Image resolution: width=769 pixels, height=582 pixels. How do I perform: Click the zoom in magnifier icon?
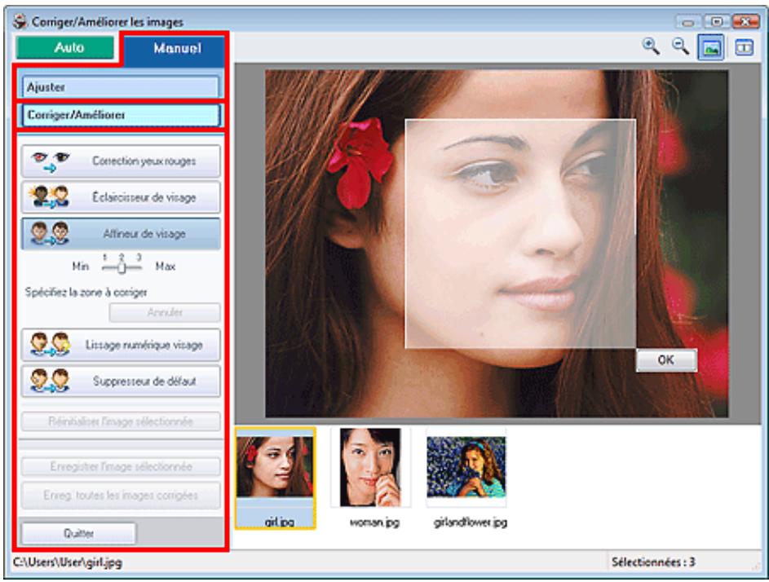click(651, 46)
